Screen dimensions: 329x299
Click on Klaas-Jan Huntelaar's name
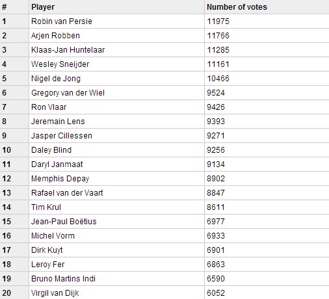pos(68,50)
